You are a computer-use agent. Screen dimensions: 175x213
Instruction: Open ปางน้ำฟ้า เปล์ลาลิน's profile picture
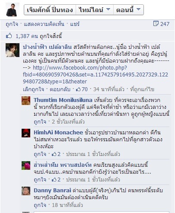click(13, 50)
